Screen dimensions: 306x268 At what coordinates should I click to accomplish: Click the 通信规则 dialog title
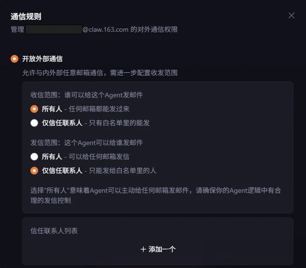pyautogui.click(x=26, y=16)
